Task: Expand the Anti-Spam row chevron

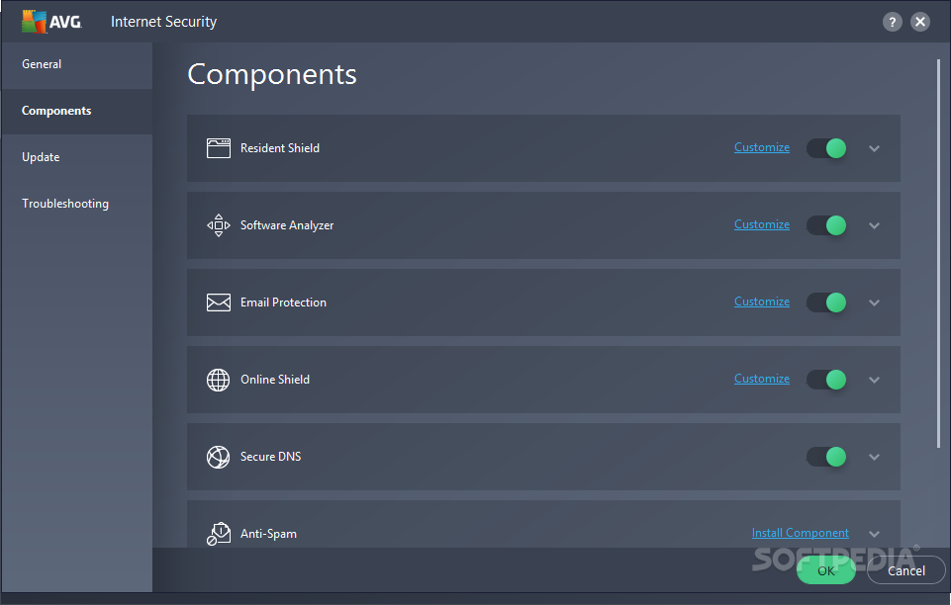Action: (x=874, y=534)
